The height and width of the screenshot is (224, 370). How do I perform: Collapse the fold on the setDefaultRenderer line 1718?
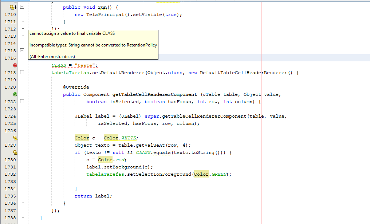pyautogui.click(x=22, y=72)
